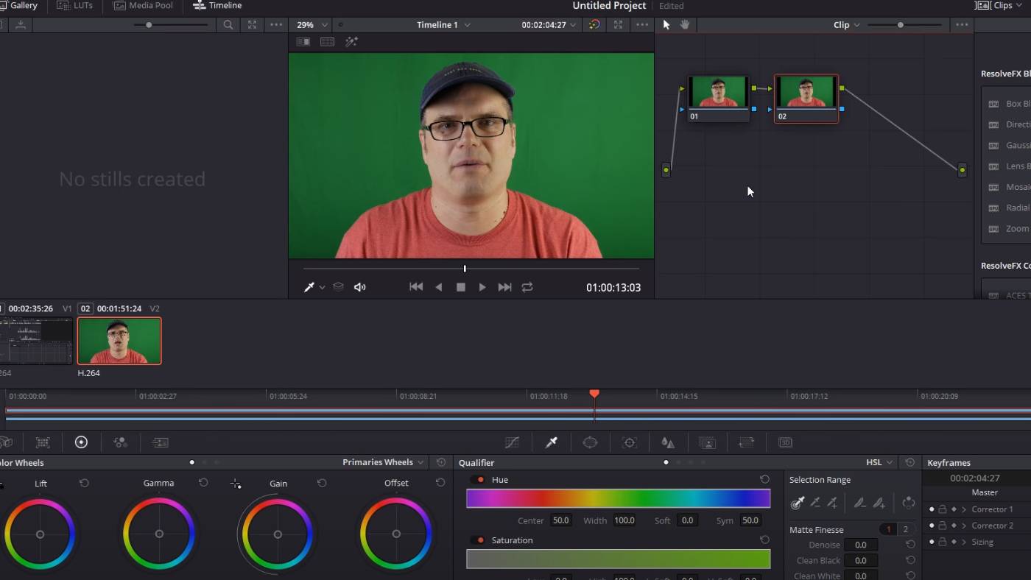Screen dimensions: 1031x580
Task: Open the Tracker palette
Action: coord(629,442)
